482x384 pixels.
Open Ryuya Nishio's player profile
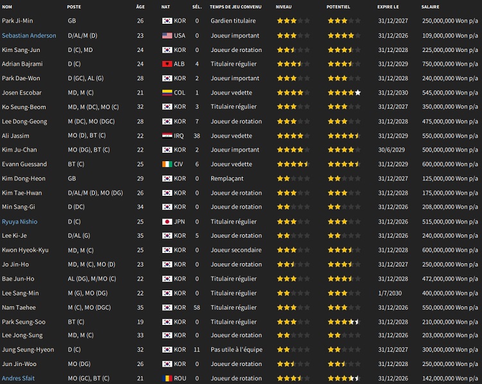point(19,222)
